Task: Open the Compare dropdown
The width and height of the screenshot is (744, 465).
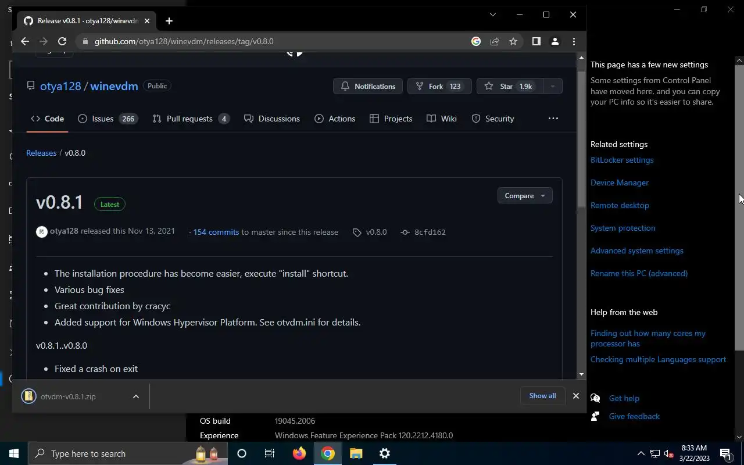Action: click(525, 196)
